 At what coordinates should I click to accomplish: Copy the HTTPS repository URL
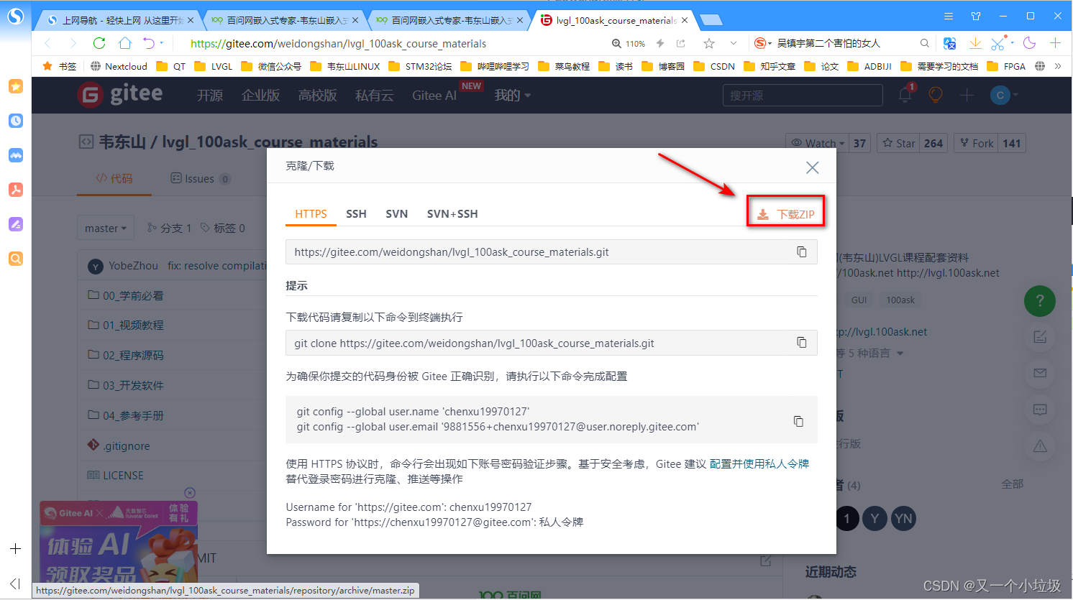[x=801, y=251]
